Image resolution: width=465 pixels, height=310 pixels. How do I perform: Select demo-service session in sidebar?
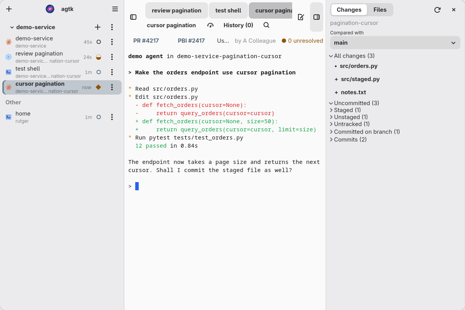(x=62, y=42)
